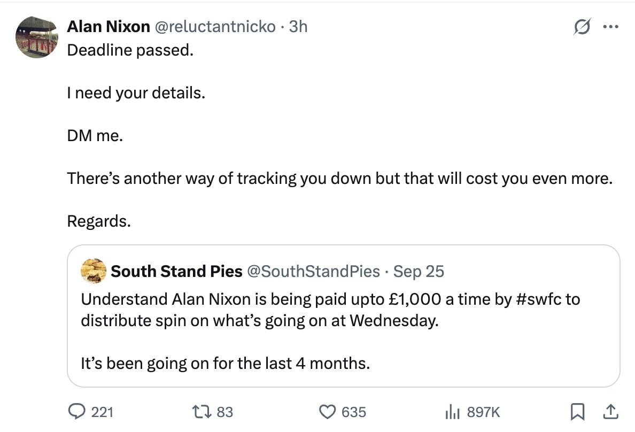Bookmark this tweet
Viewport: 635px width, 432px height.
[x=577, y=411]
